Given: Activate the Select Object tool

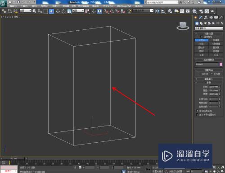Looking at the screenshot, I should click(x=34, y=11).
